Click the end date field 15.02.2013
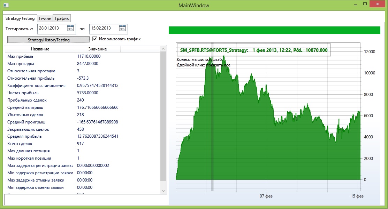388x209 pixels. click(104, 29)
